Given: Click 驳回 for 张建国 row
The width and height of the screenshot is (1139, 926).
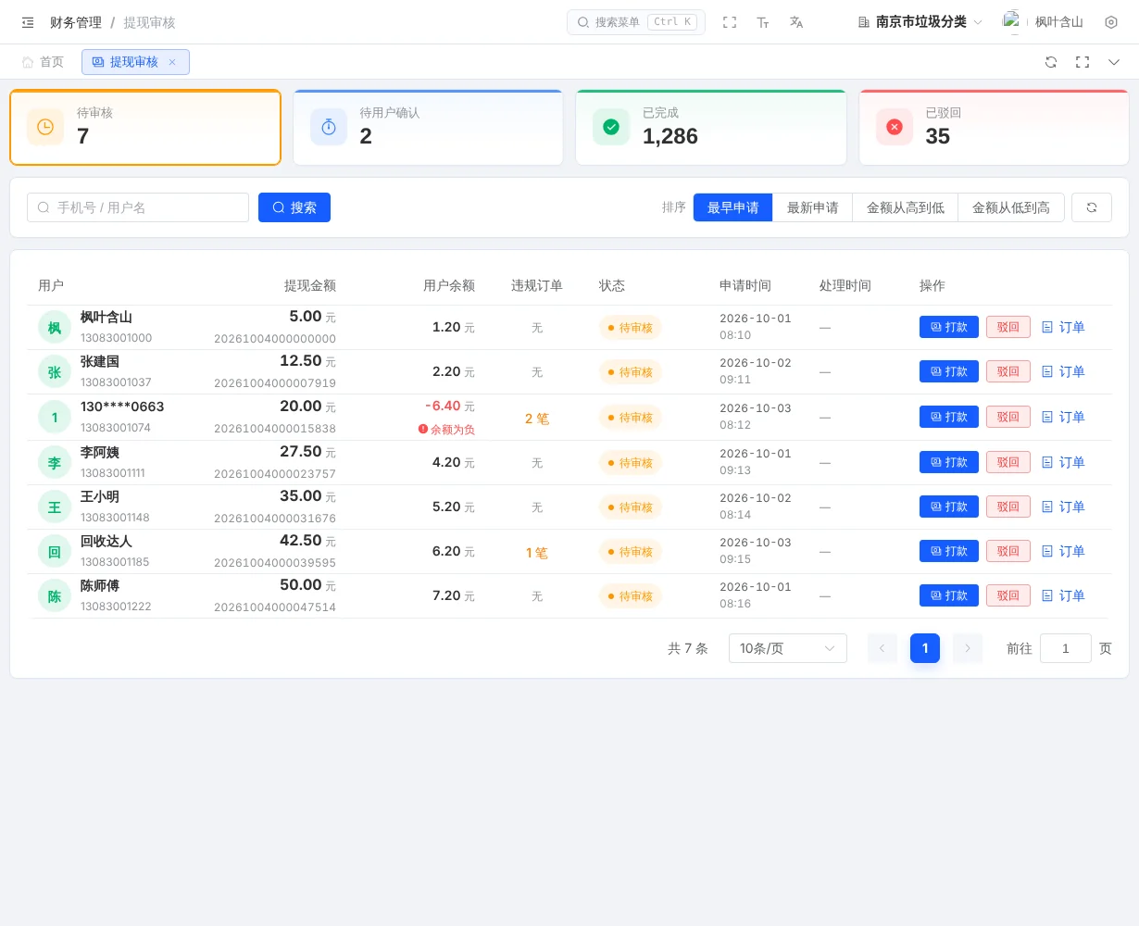Looking at the screenshot, I should 1008,371.
